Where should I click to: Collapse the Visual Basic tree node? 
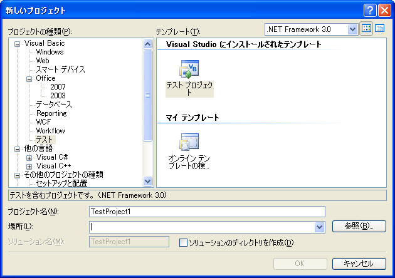click(x=17, y=44)
